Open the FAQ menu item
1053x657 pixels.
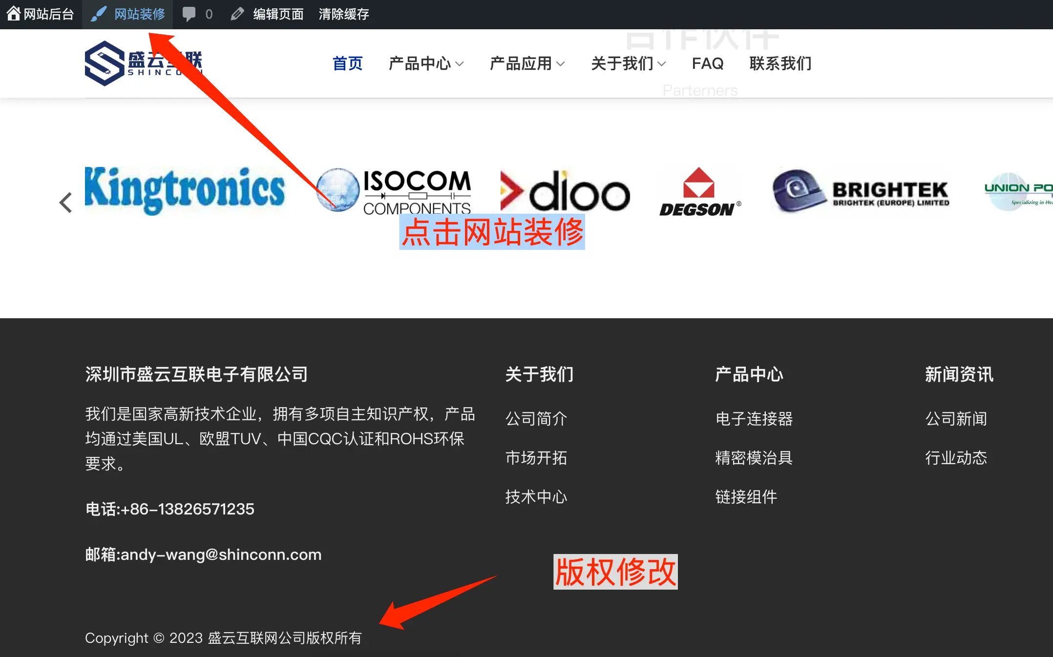click(707, 63)
